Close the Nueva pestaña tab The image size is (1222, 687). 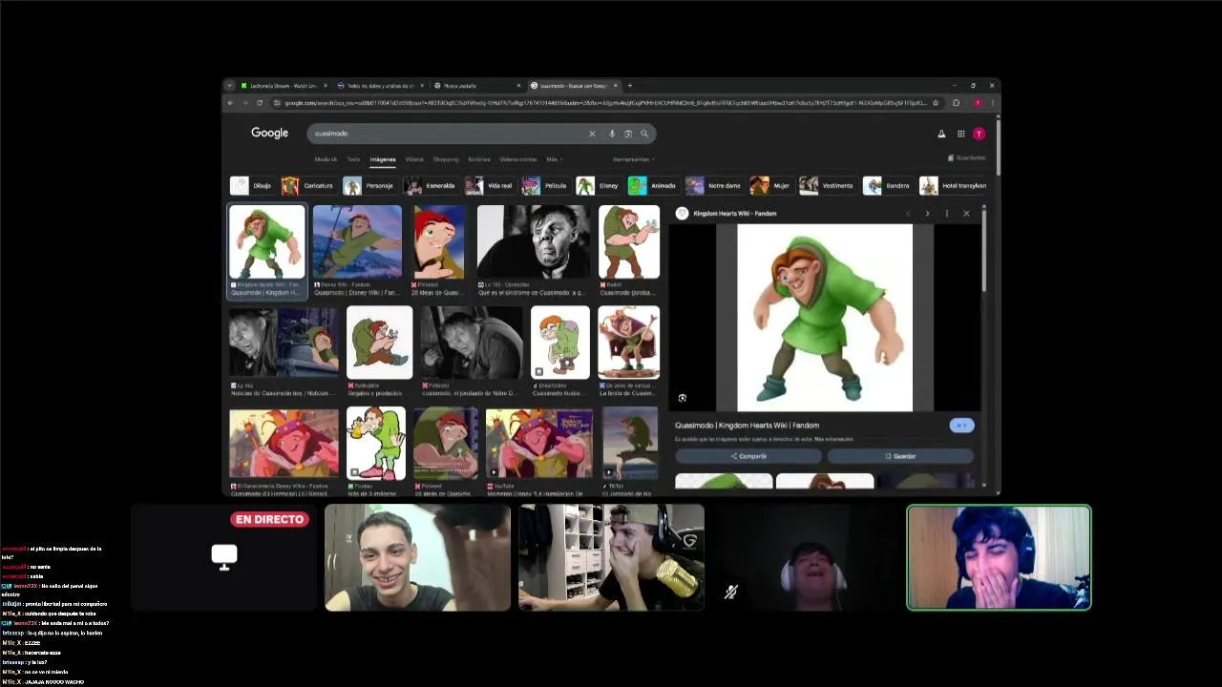(519, 86)
